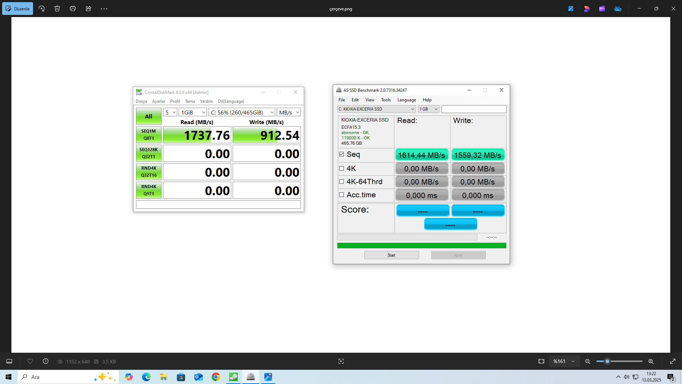Click the zoom in magnifier icon

(651, 361)
